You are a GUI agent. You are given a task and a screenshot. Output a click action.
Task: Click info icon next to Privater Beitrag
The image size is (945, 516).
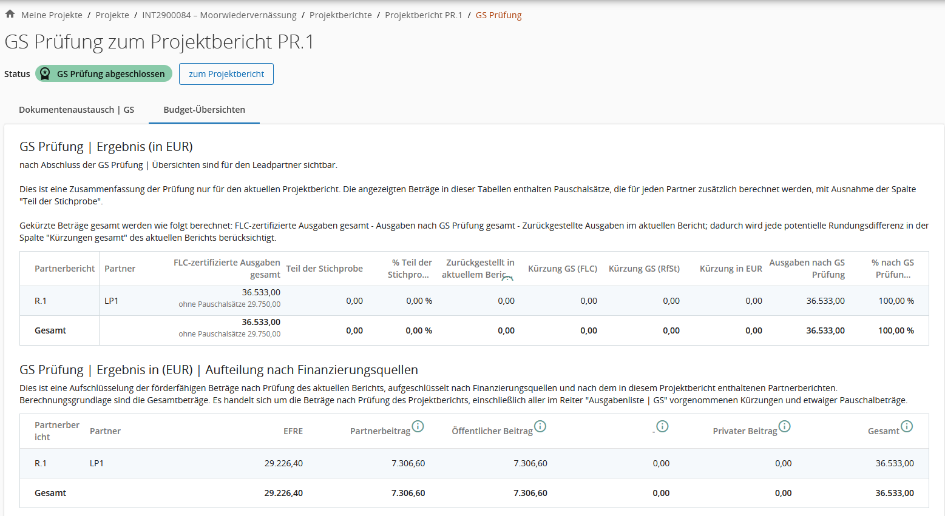[785, 426]
